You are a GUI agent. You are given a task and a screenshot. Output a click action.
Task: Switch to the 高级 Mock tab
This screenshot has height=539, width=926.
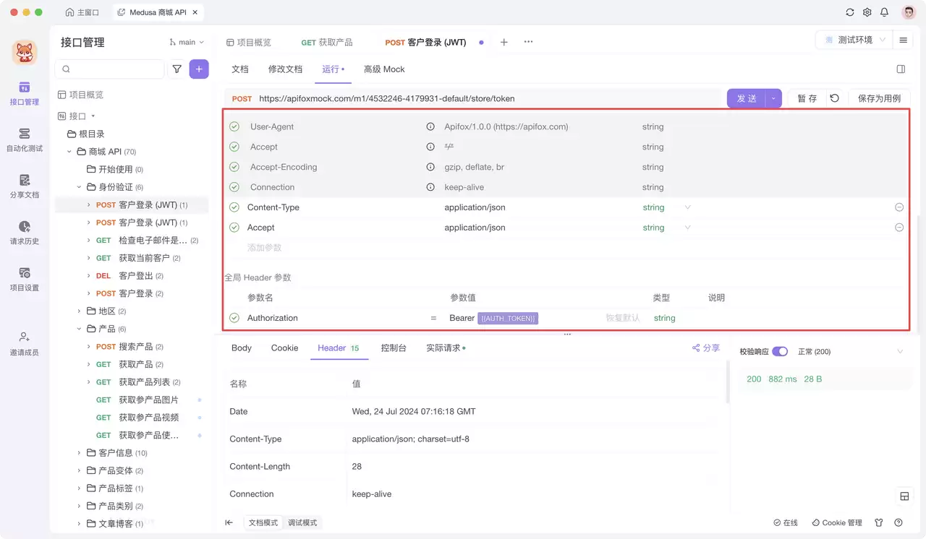tap(384, 69)
